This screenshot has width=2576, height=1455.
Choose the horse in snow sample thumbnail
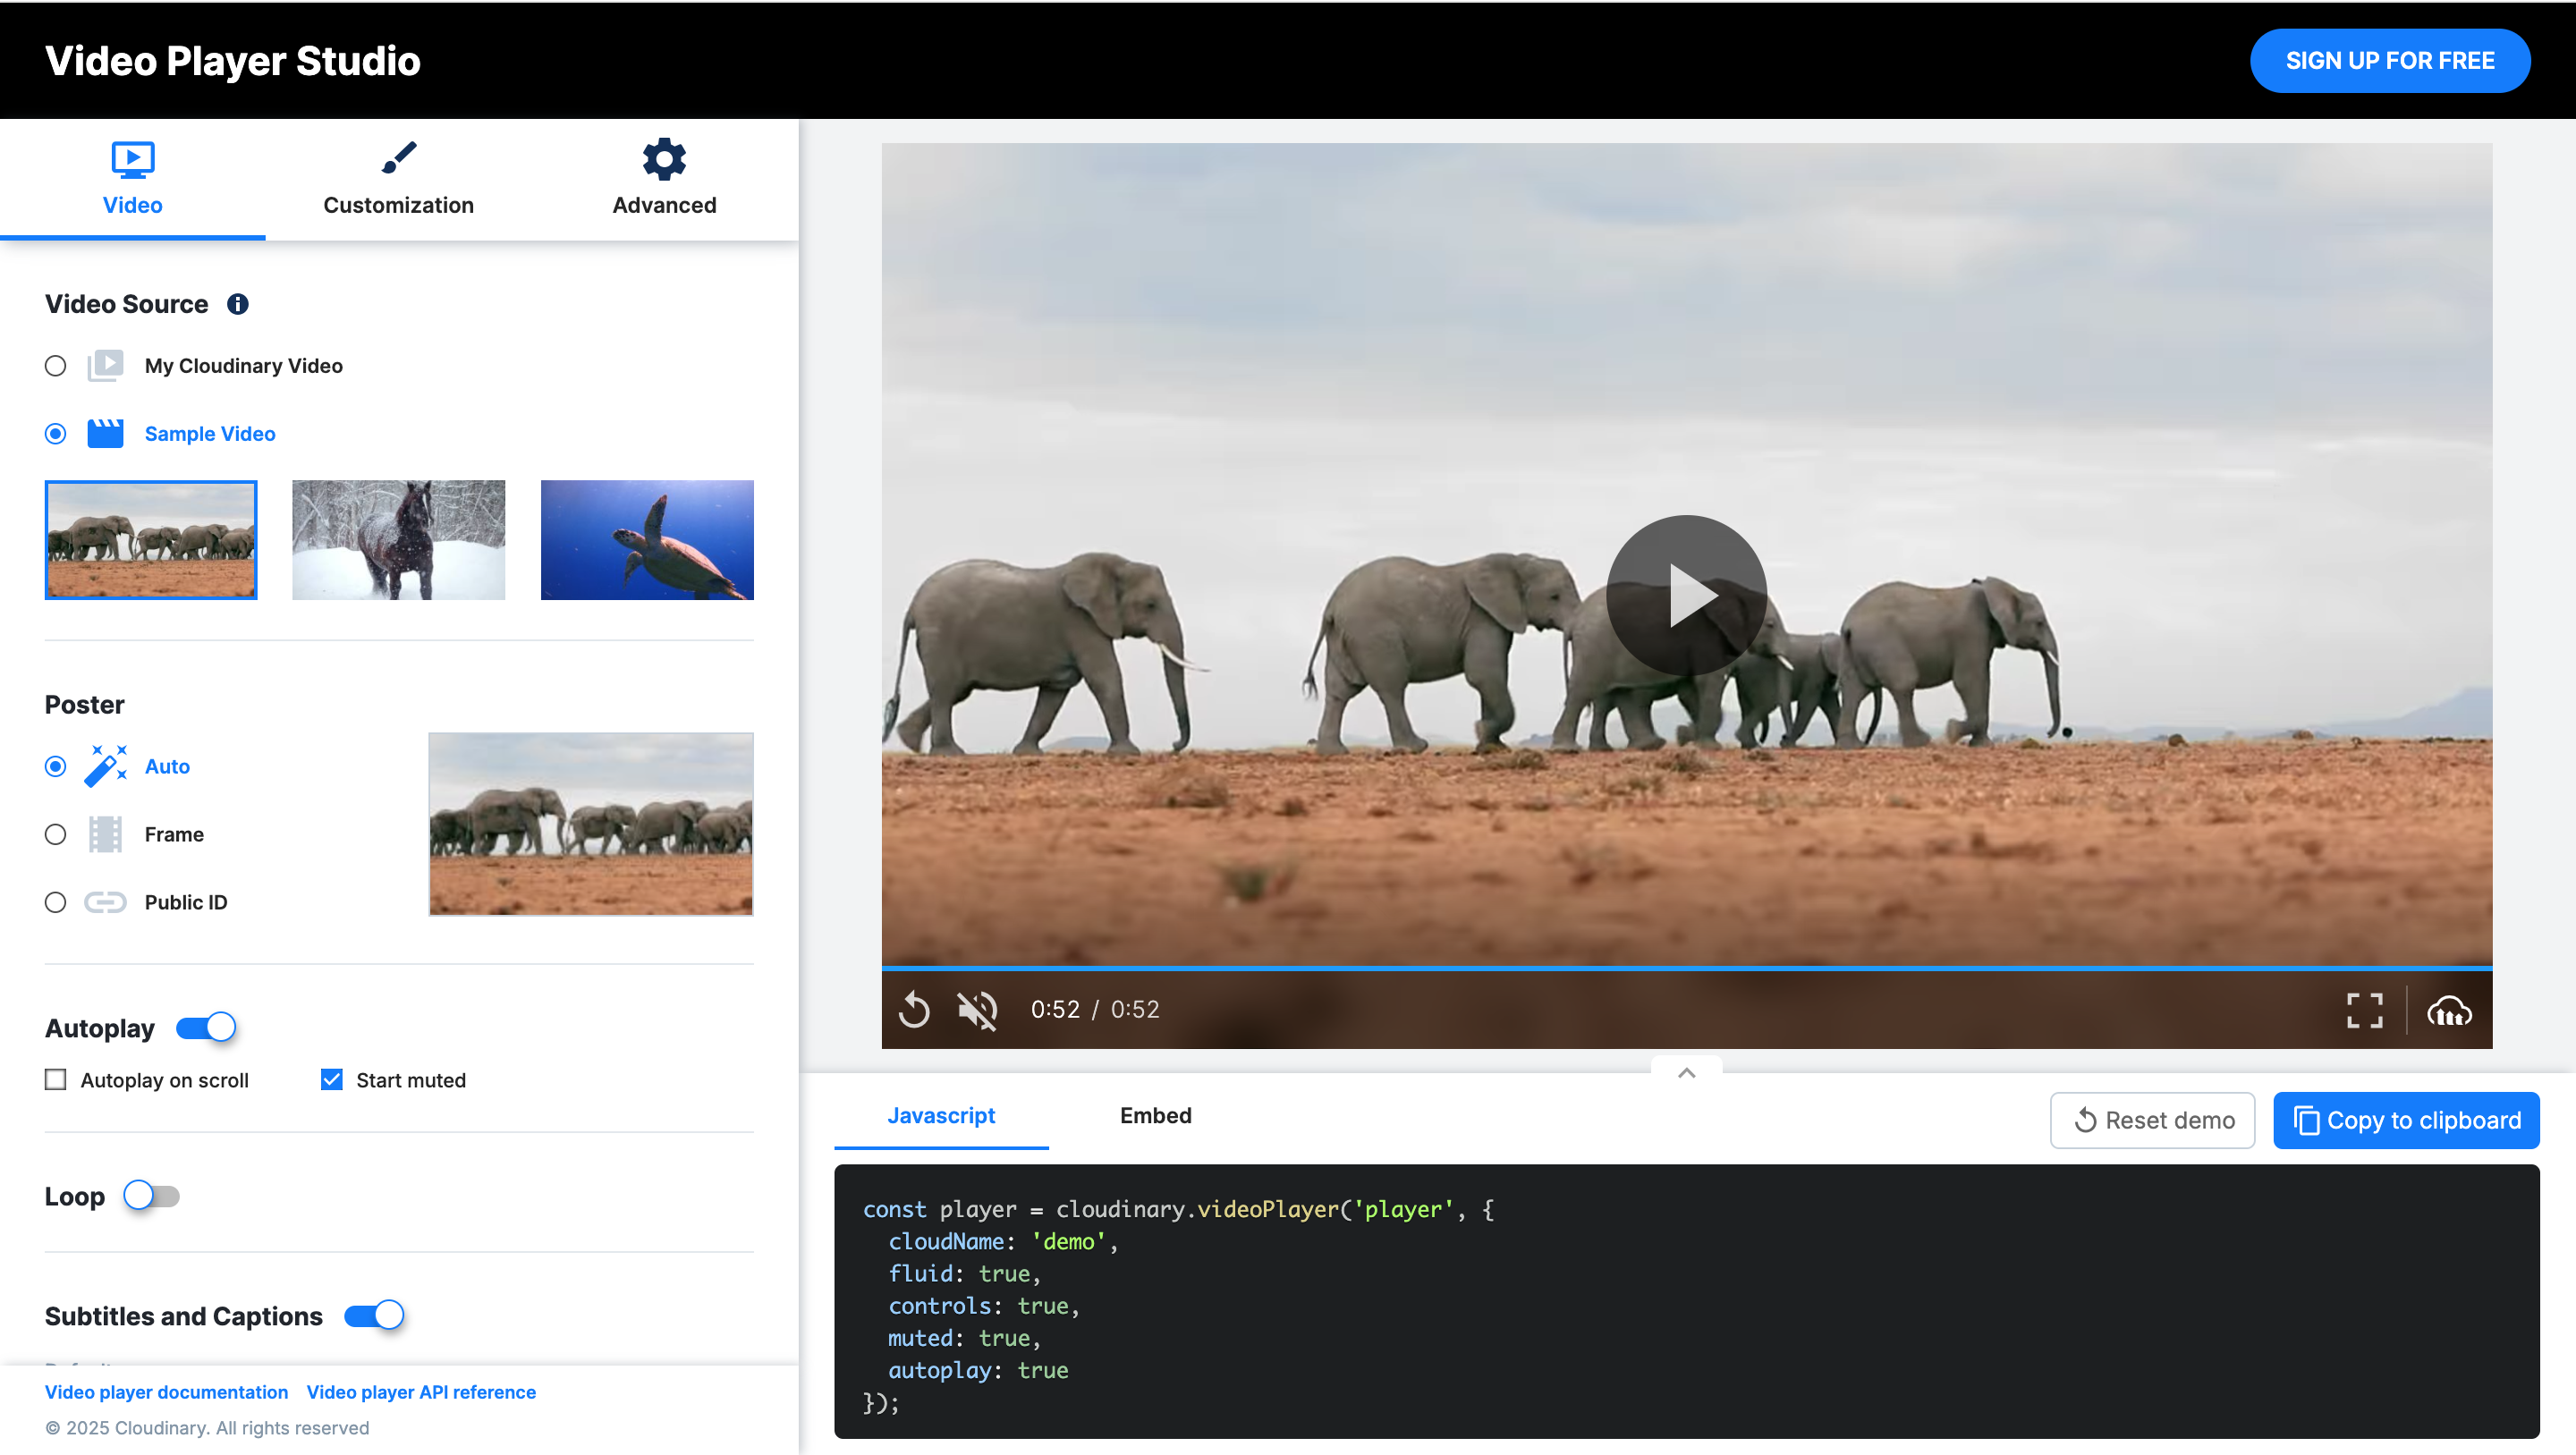pyautogui.click(x=399, y=540)
